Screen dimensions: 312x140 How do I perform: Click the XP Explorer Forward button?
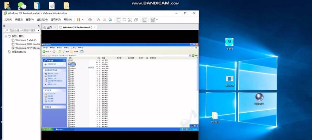point(54,51)
